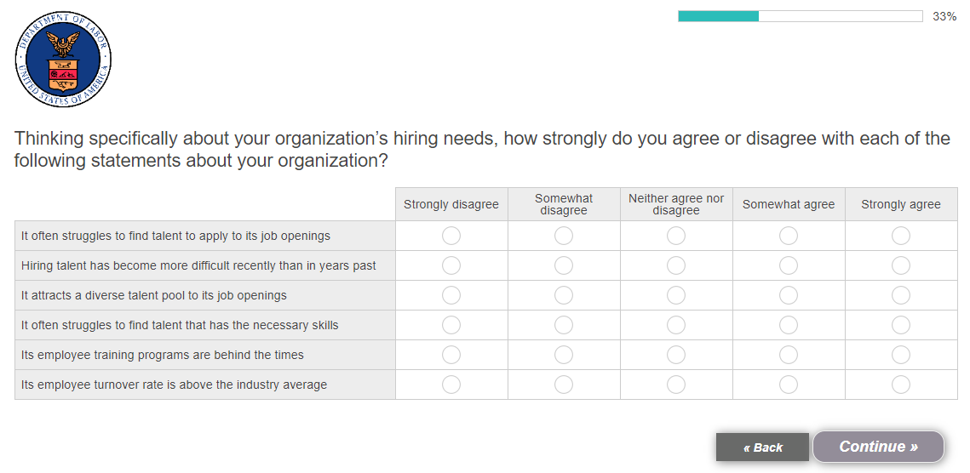The width and height of the screenshot is (970, 473).
Task: Choose Strongly agree for employee turnover rate row
Action: (901, 385)
